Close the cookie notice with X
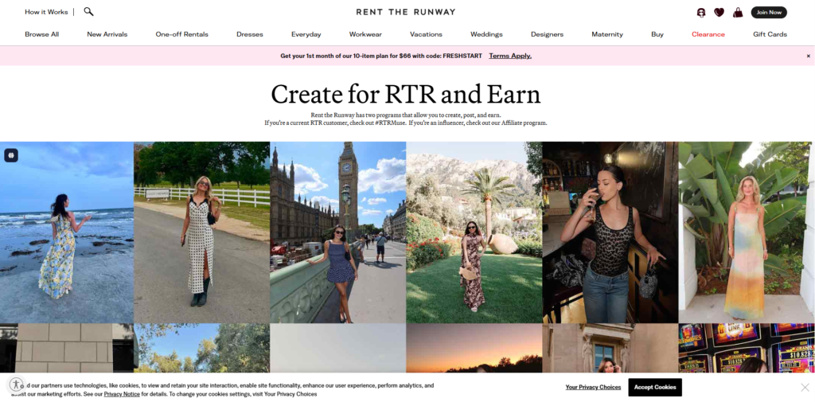The width and height of the screenshot is (815, 402). coord(805,387)
